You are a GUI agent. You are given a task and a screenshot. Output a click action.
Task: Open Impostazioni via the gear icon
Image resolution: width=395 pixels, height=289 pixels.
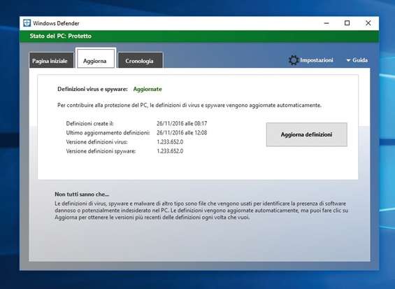point(294,60)
